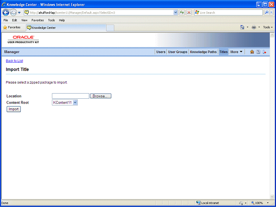Open the Tools menu in menu bar
Viewport: 276px width, 207px height.
[x=51, y=20]
